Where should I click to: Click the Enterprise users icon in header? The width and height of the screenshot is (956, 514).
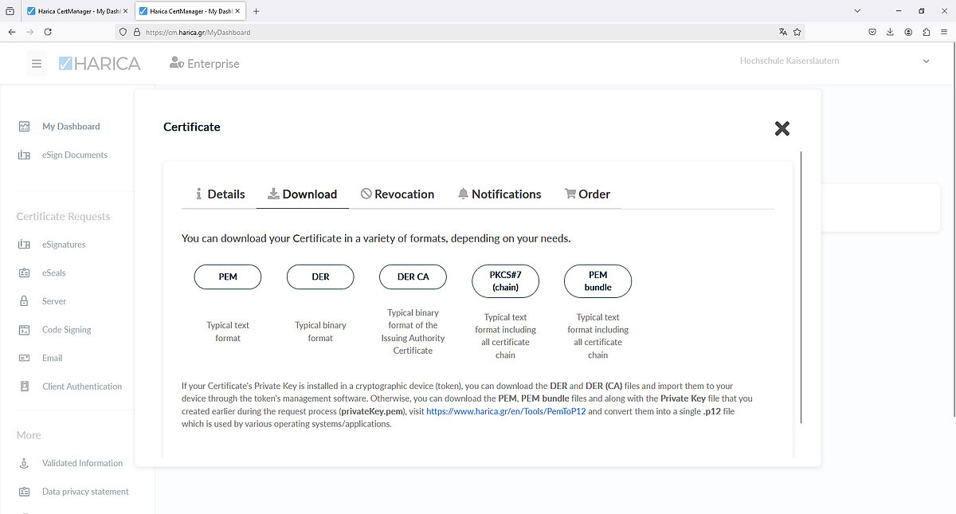coord(177,63)
